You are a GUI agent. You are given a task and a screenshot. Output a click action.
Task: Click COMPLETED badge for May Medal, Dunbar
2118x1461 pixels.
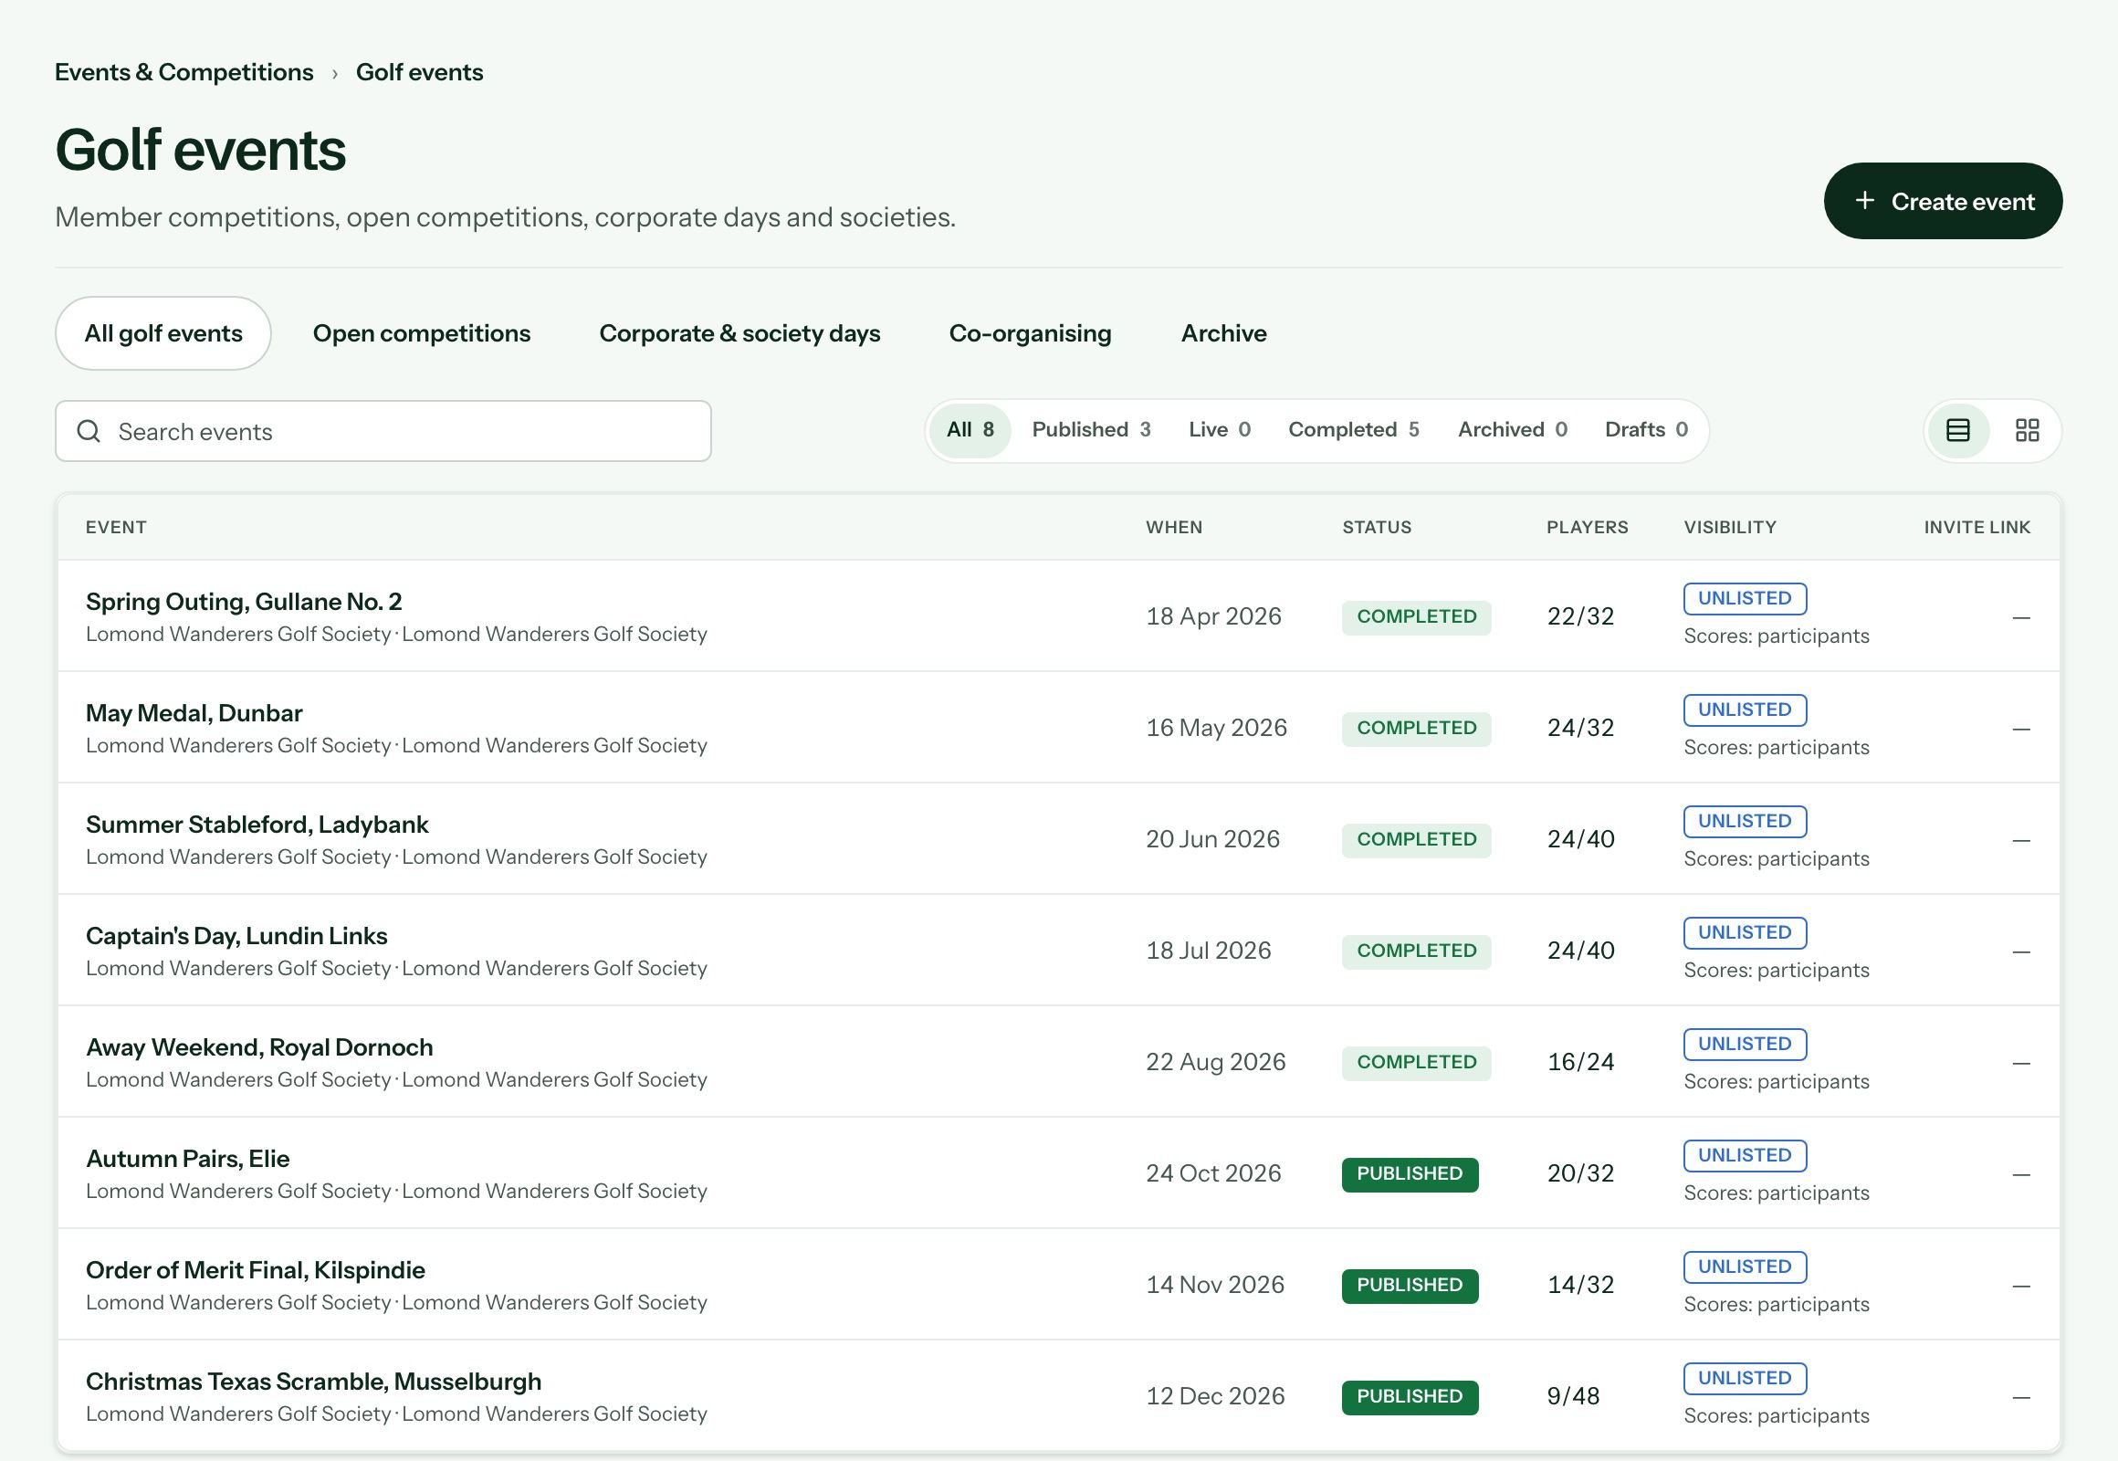[1416, 729]
